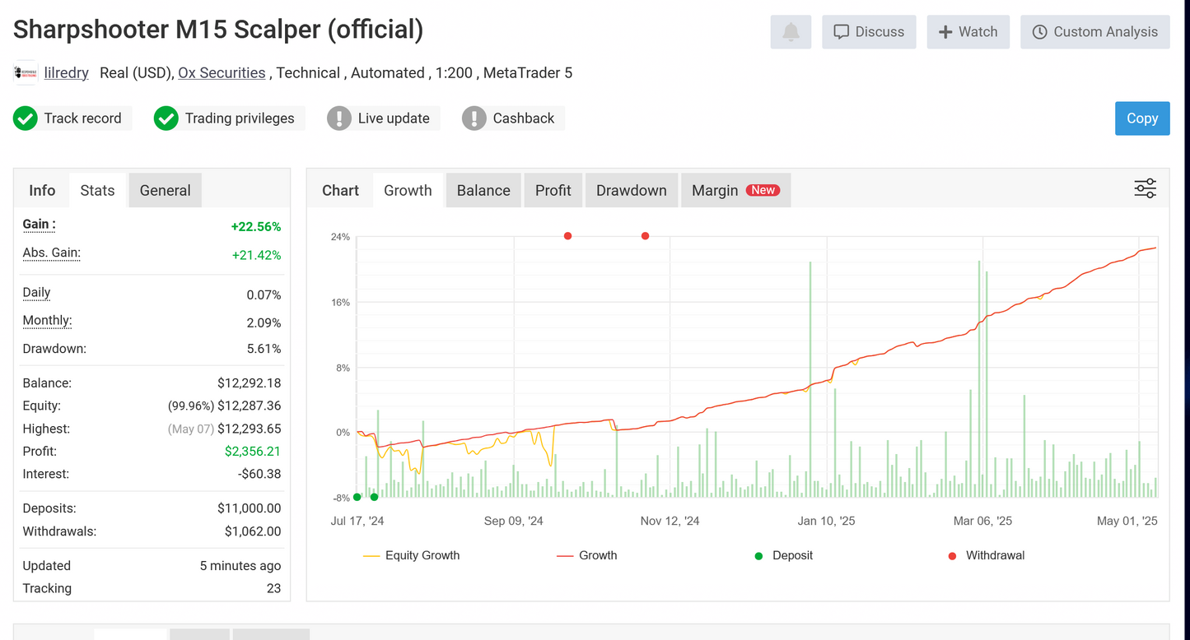Click the Cashback status icon

(474, 118)
